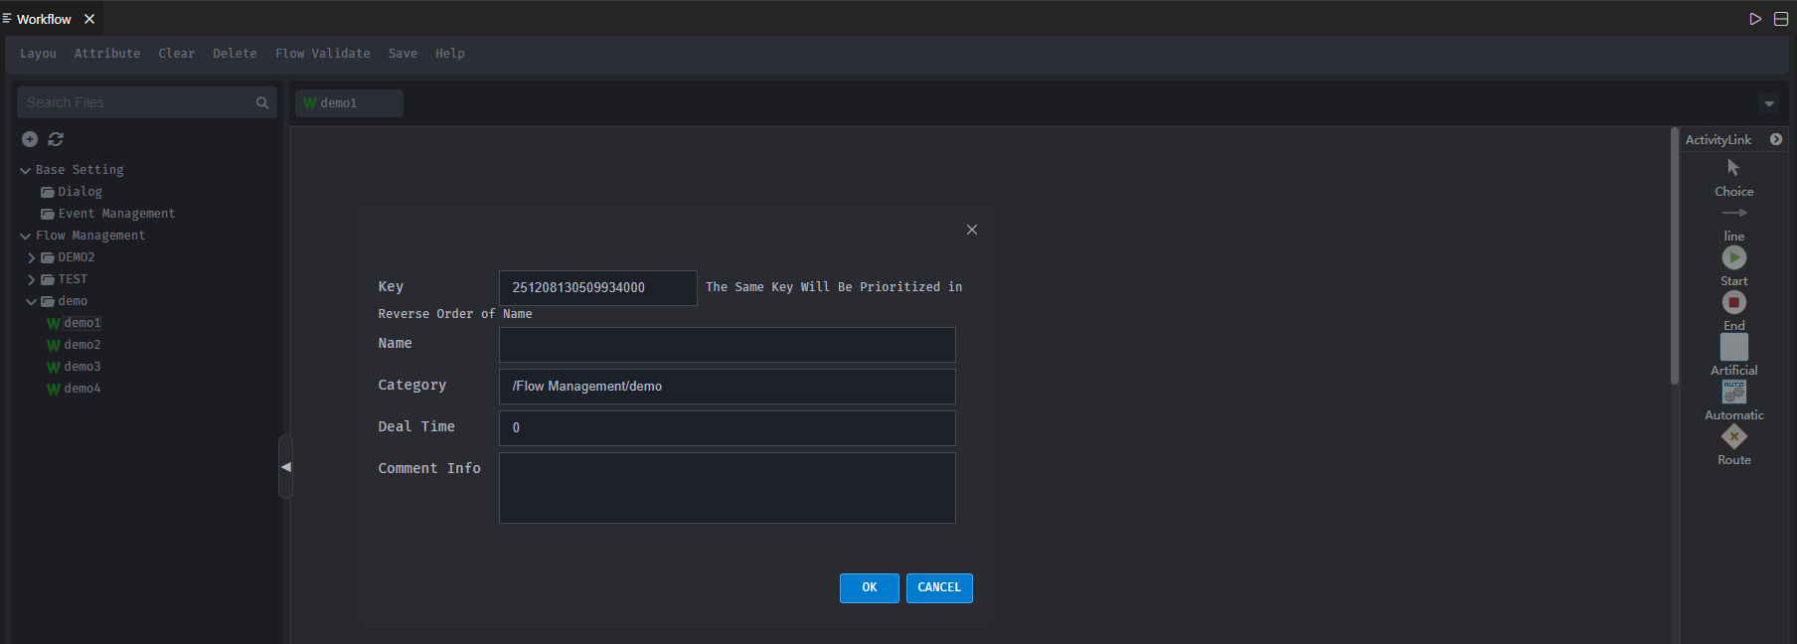Image resolution: width=1797 pixels, height=644 pixels.
Task: Open the tab list dropdown arrow
Action: (x=1769, y=103)
